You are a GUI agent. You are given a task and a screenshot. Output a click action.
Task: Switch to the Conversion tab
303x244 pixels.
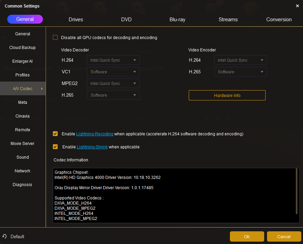pos(279,20)
